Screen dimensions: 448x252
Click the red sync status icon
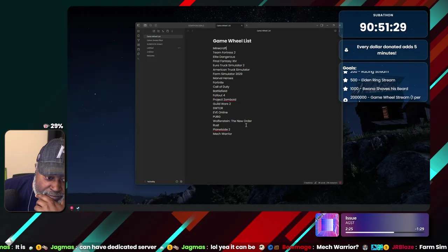tap(340, 183)
